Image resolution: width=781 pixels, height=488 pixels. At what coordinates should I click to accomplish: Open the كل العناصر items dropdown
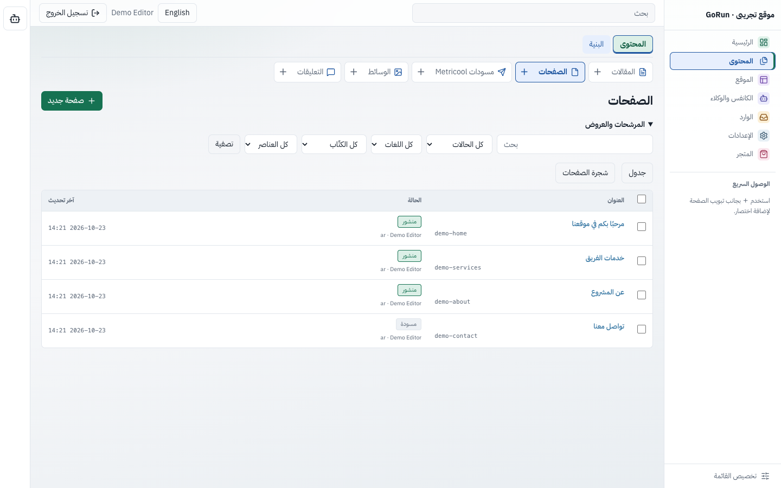point(271,144)
